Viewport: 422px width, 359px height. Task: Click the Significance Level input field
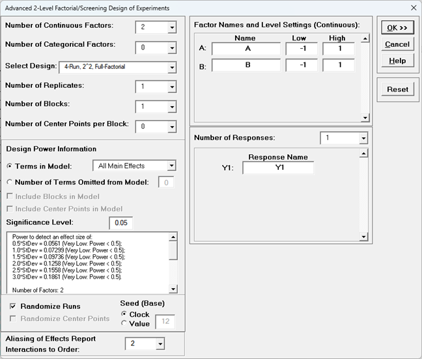click(x=120, y=224)
